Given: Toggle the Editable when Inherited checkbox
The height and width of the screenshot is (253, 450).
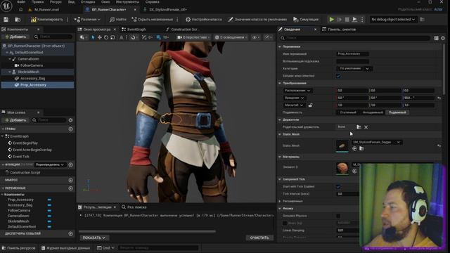Looking at the screenshot, I should 338,76.
